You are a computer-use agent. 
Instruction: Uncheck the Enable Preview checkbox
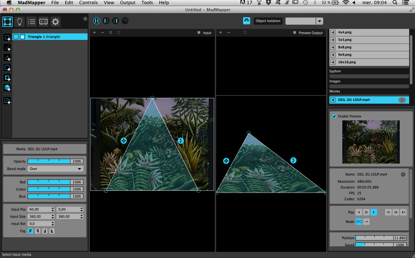pos(334,116)
